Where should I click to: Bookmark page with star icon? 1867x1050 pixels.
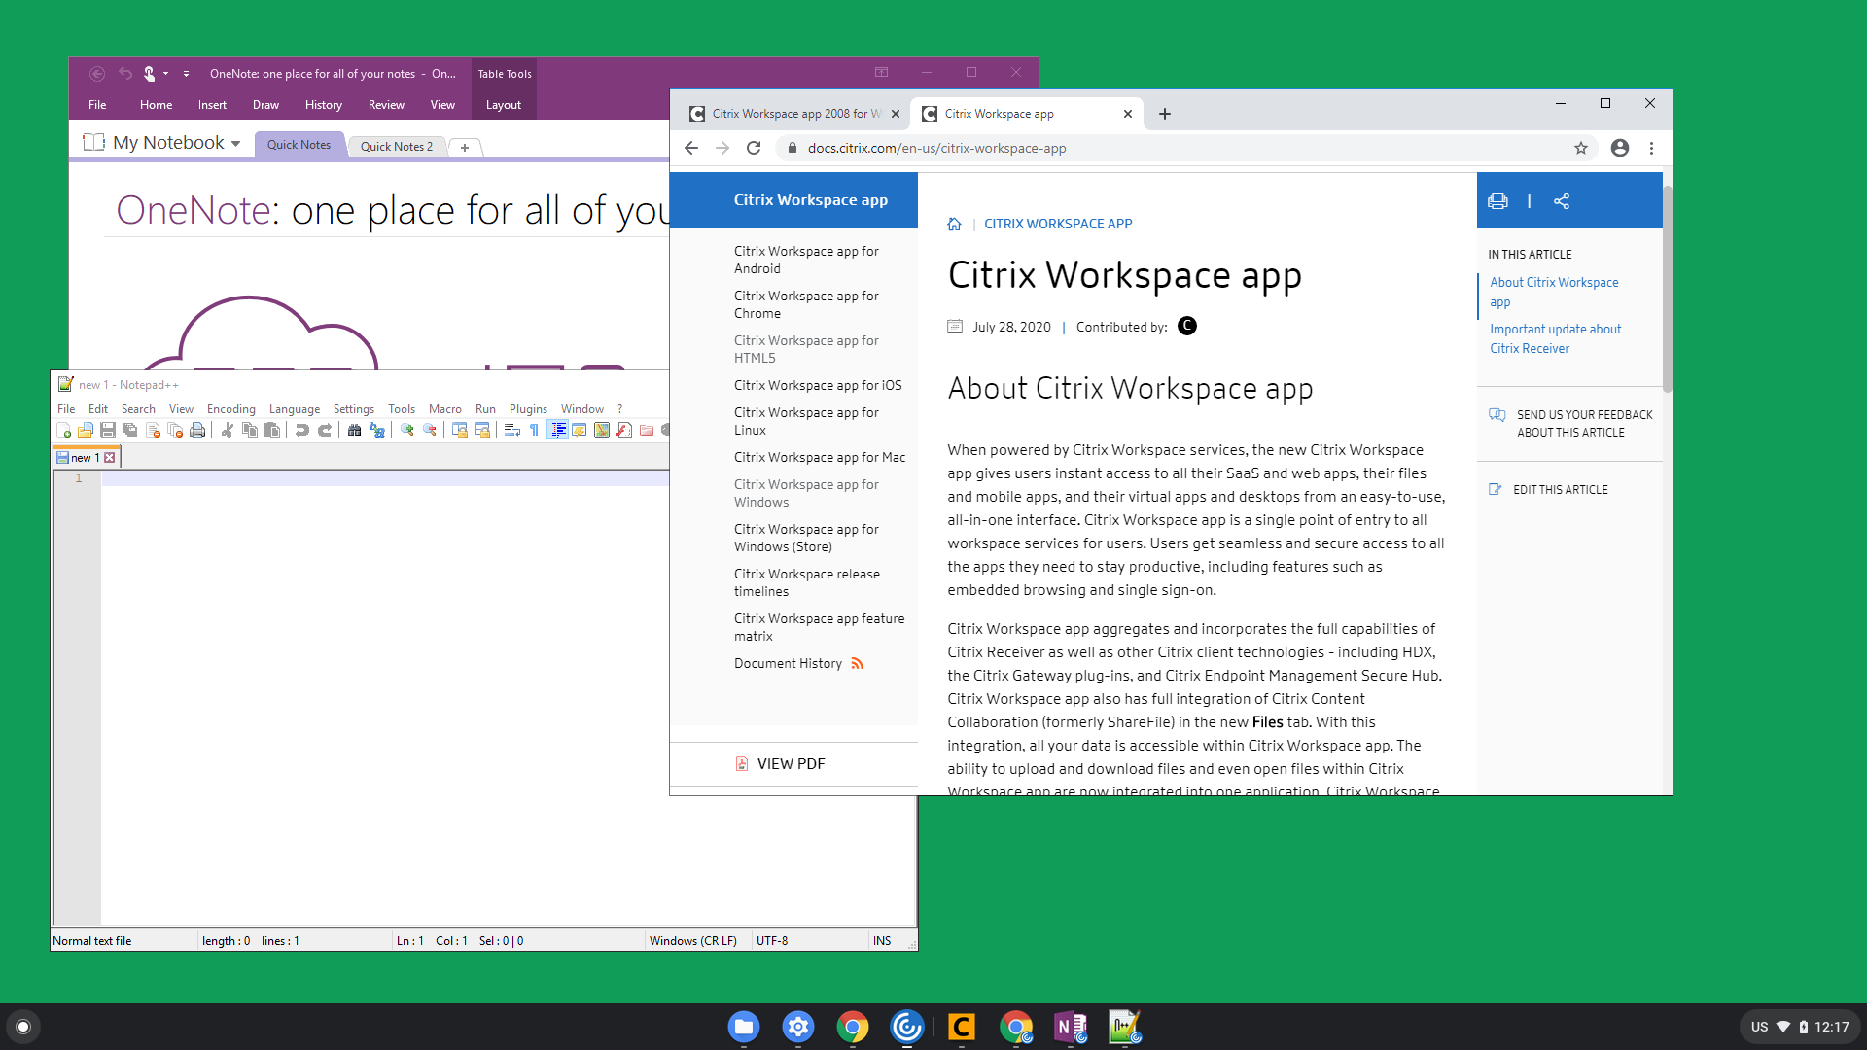pyautogui.click(x=1581, y=148)
